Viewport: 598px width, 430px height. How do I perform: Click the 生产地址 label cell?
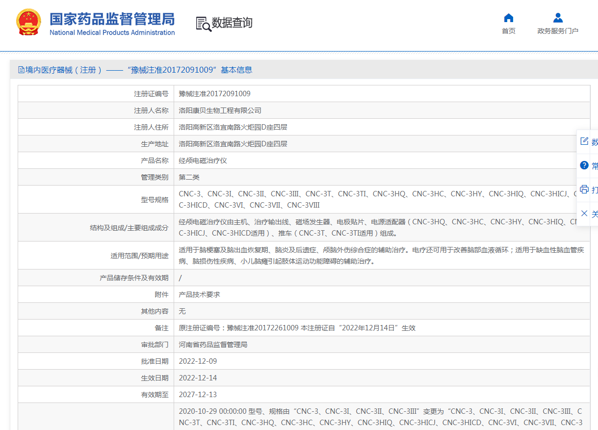pos(96,144)
